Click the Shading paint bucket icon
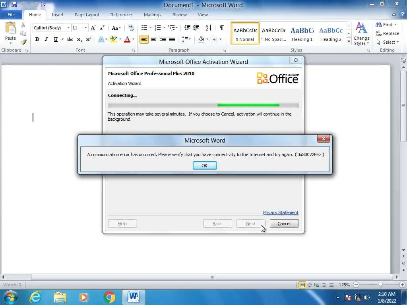Image resolution: width=407 pixels, height=305 pixels. click(201, 39)
